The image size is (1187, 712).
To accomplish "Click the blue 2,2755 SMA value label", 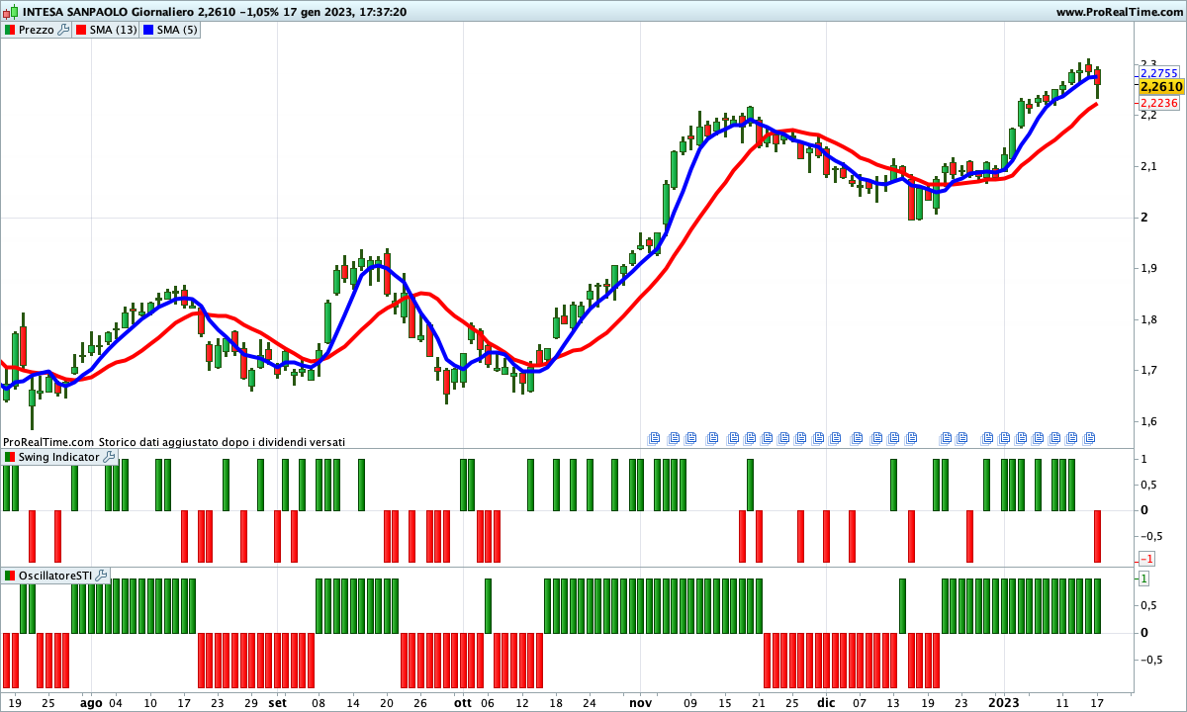I will point(1158,73).
